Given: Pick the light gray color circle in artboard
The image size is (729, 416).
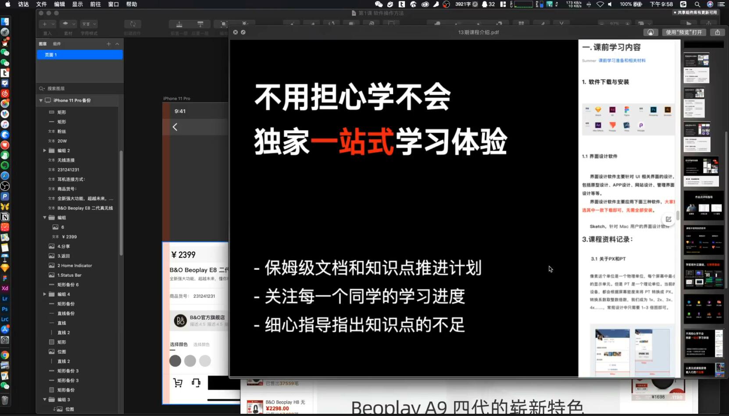Looking at the screenshot, I should 205,361.
